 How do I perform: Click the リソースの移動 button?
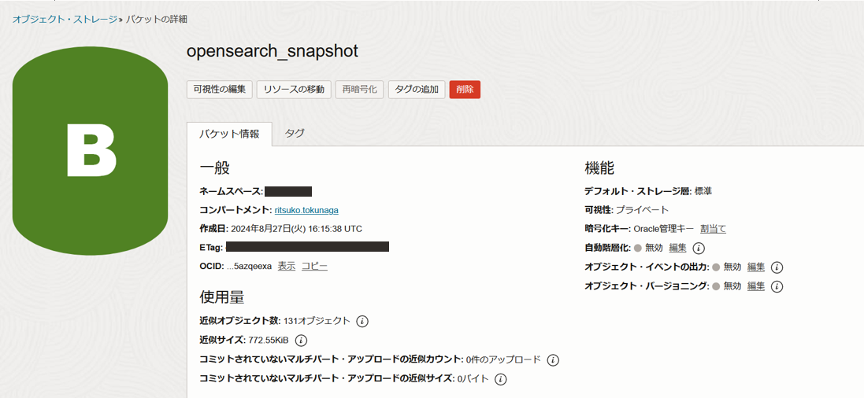[294, 90]
